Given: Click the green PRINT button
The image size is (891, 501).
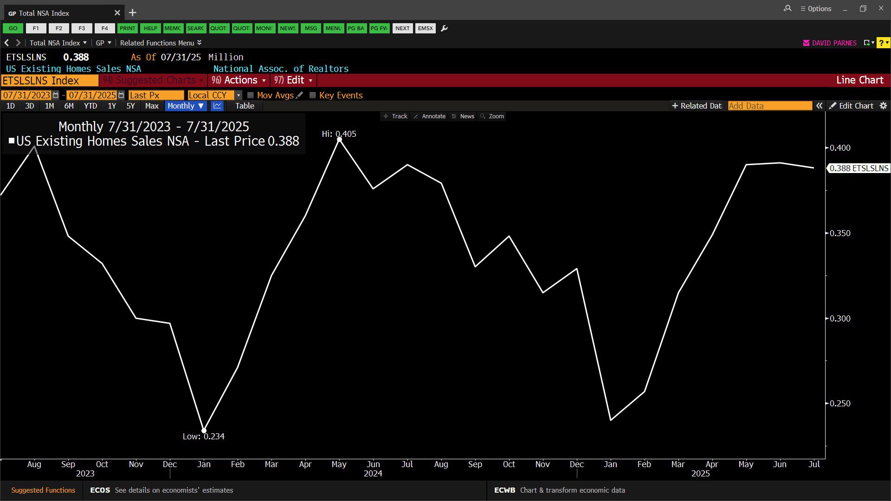Looking at the screenshot, I should 127,28.
